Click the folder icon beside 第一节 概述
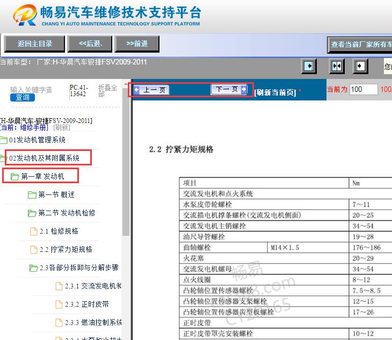The width and height of the screenshot is (392, 340). pyautogui.click(x=32, y=195)
